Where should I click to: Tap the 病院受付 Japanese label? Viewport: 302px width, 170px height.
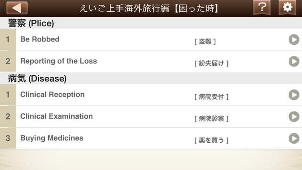coord(211,97)
